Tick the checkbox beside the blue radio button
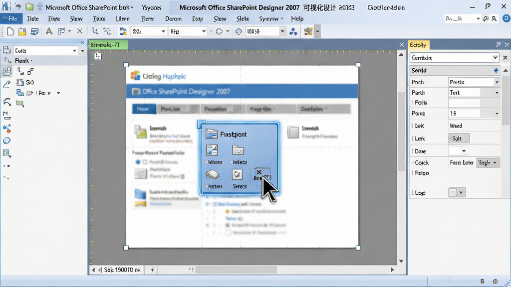 (x=145, y=162)
